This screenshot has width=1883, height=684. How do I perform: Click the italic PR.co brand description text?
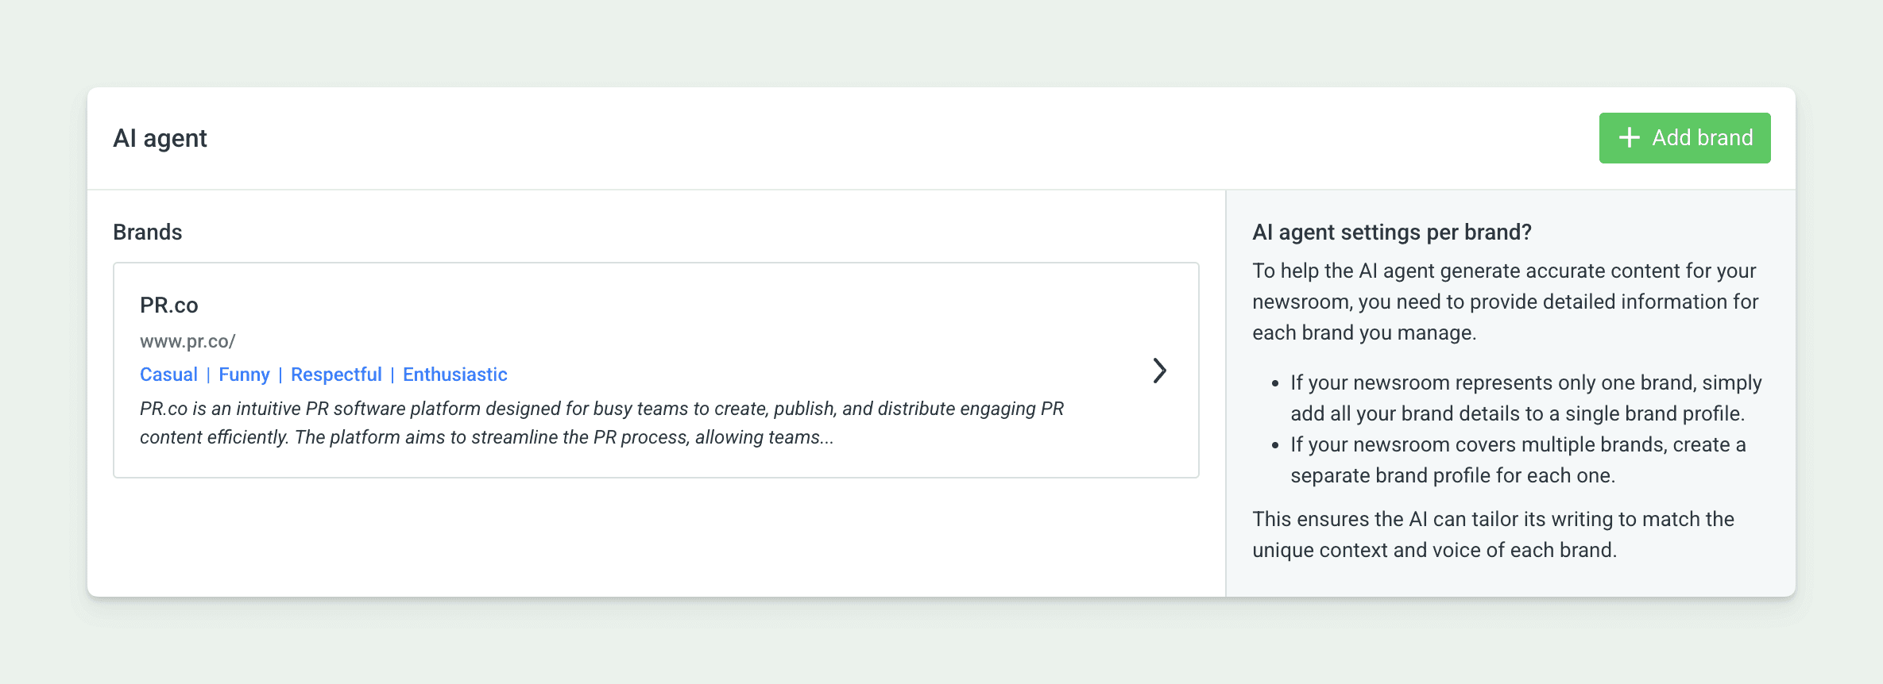(x=601, y=423)
